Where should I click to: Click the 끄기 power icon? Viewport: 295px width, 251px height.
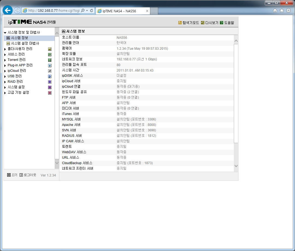(9, 175)
